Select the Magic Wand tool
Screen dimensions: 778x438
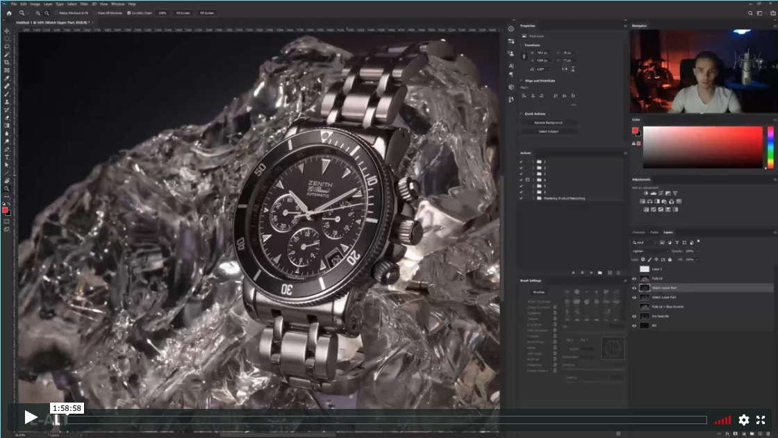click(7, 55)
